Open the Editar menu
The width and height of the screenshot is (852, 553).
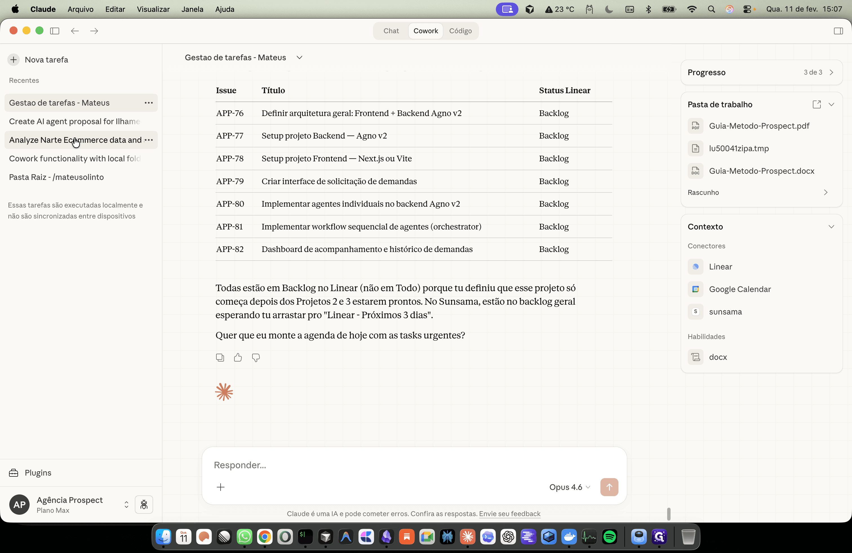[x=115, y=9]
